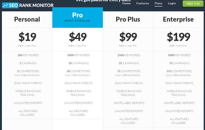Click the $49 per month price
The image size is (205, 130).
pos(78,39)
